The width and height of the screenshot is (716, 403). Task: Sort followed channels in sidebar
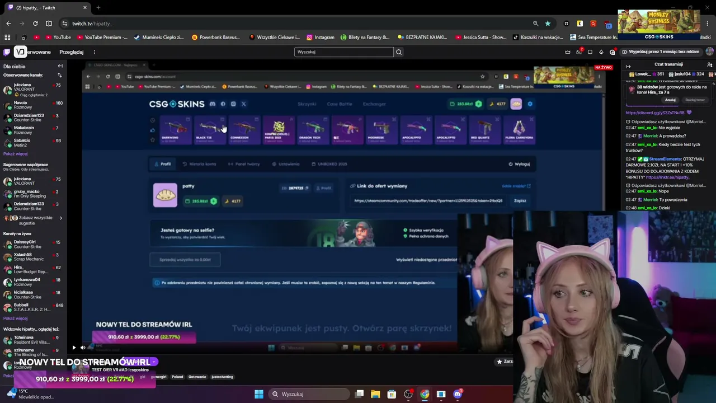pos(59,75)
